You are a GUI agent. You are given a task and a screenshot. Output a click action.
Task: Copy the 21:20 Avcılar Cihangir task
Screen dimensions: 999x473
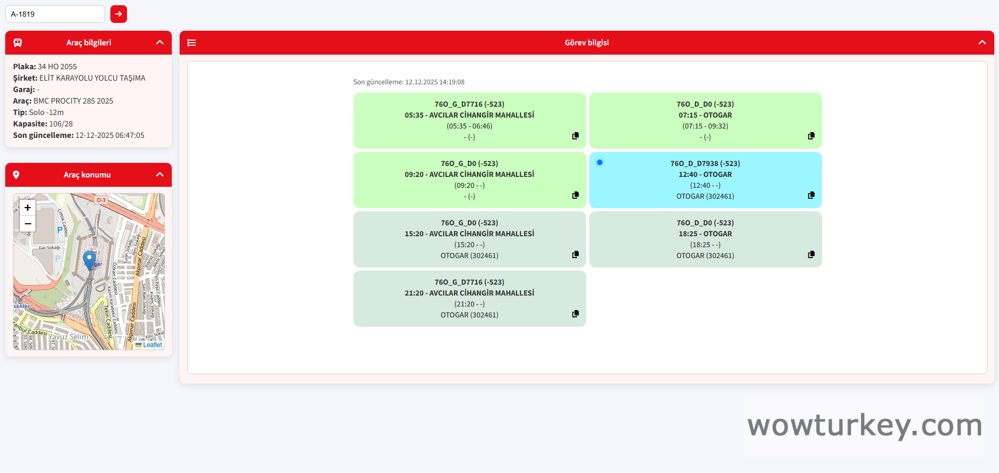(x=575, y=314)
